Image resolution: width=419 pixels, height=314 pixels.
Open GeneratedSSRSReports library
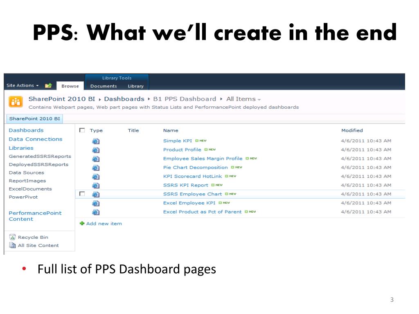40,156
